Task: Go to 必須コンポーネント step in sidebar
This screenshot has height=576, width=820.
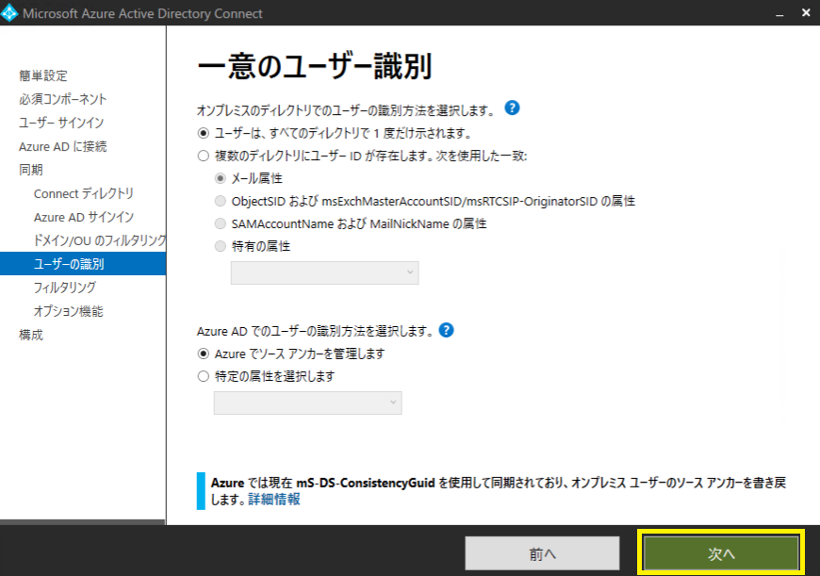Action: [x=63, y=99]
